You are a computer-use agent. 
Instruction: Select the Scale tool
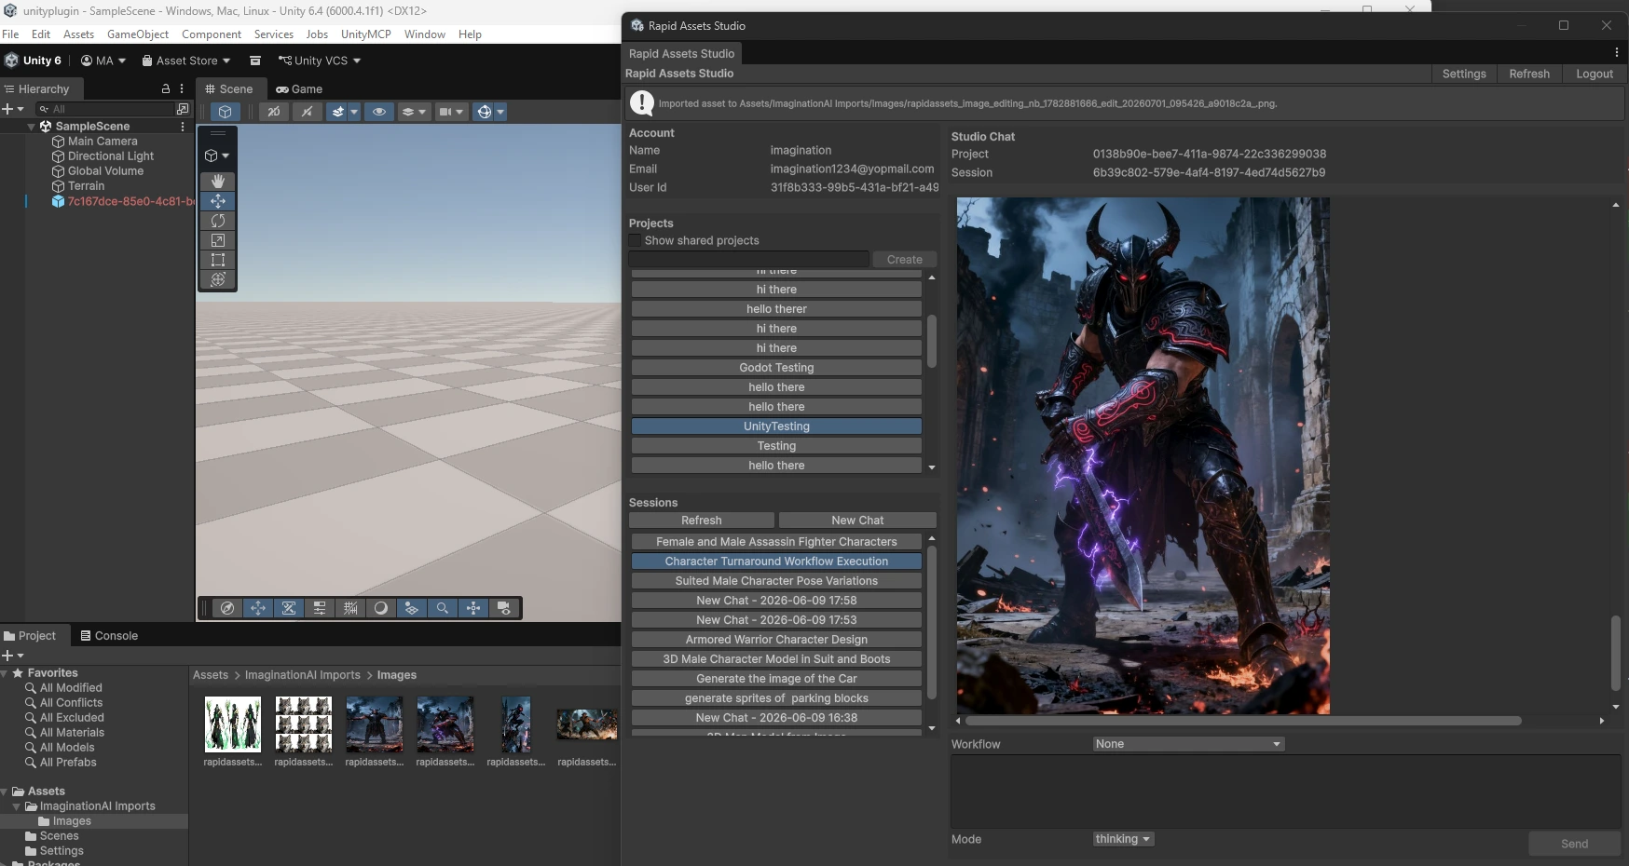tap(218, 240)
